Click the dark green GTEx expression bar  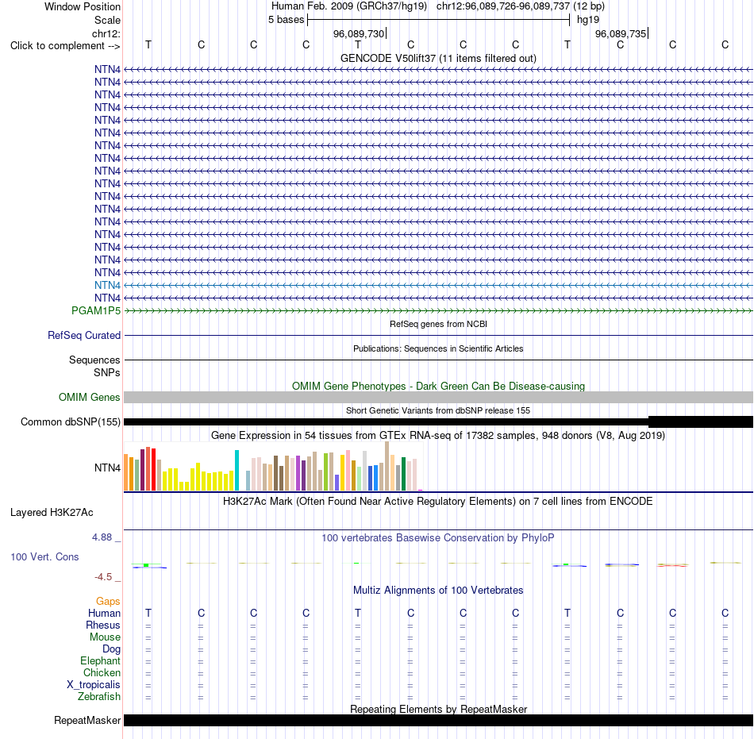pyautogui.click(x=403, y=474)
